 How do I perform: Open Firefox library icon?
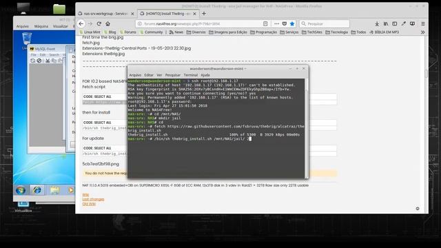click(386, 24)
